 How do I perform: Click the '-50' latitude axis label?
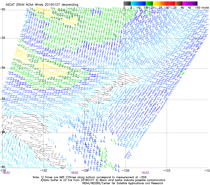click(3, 9)
